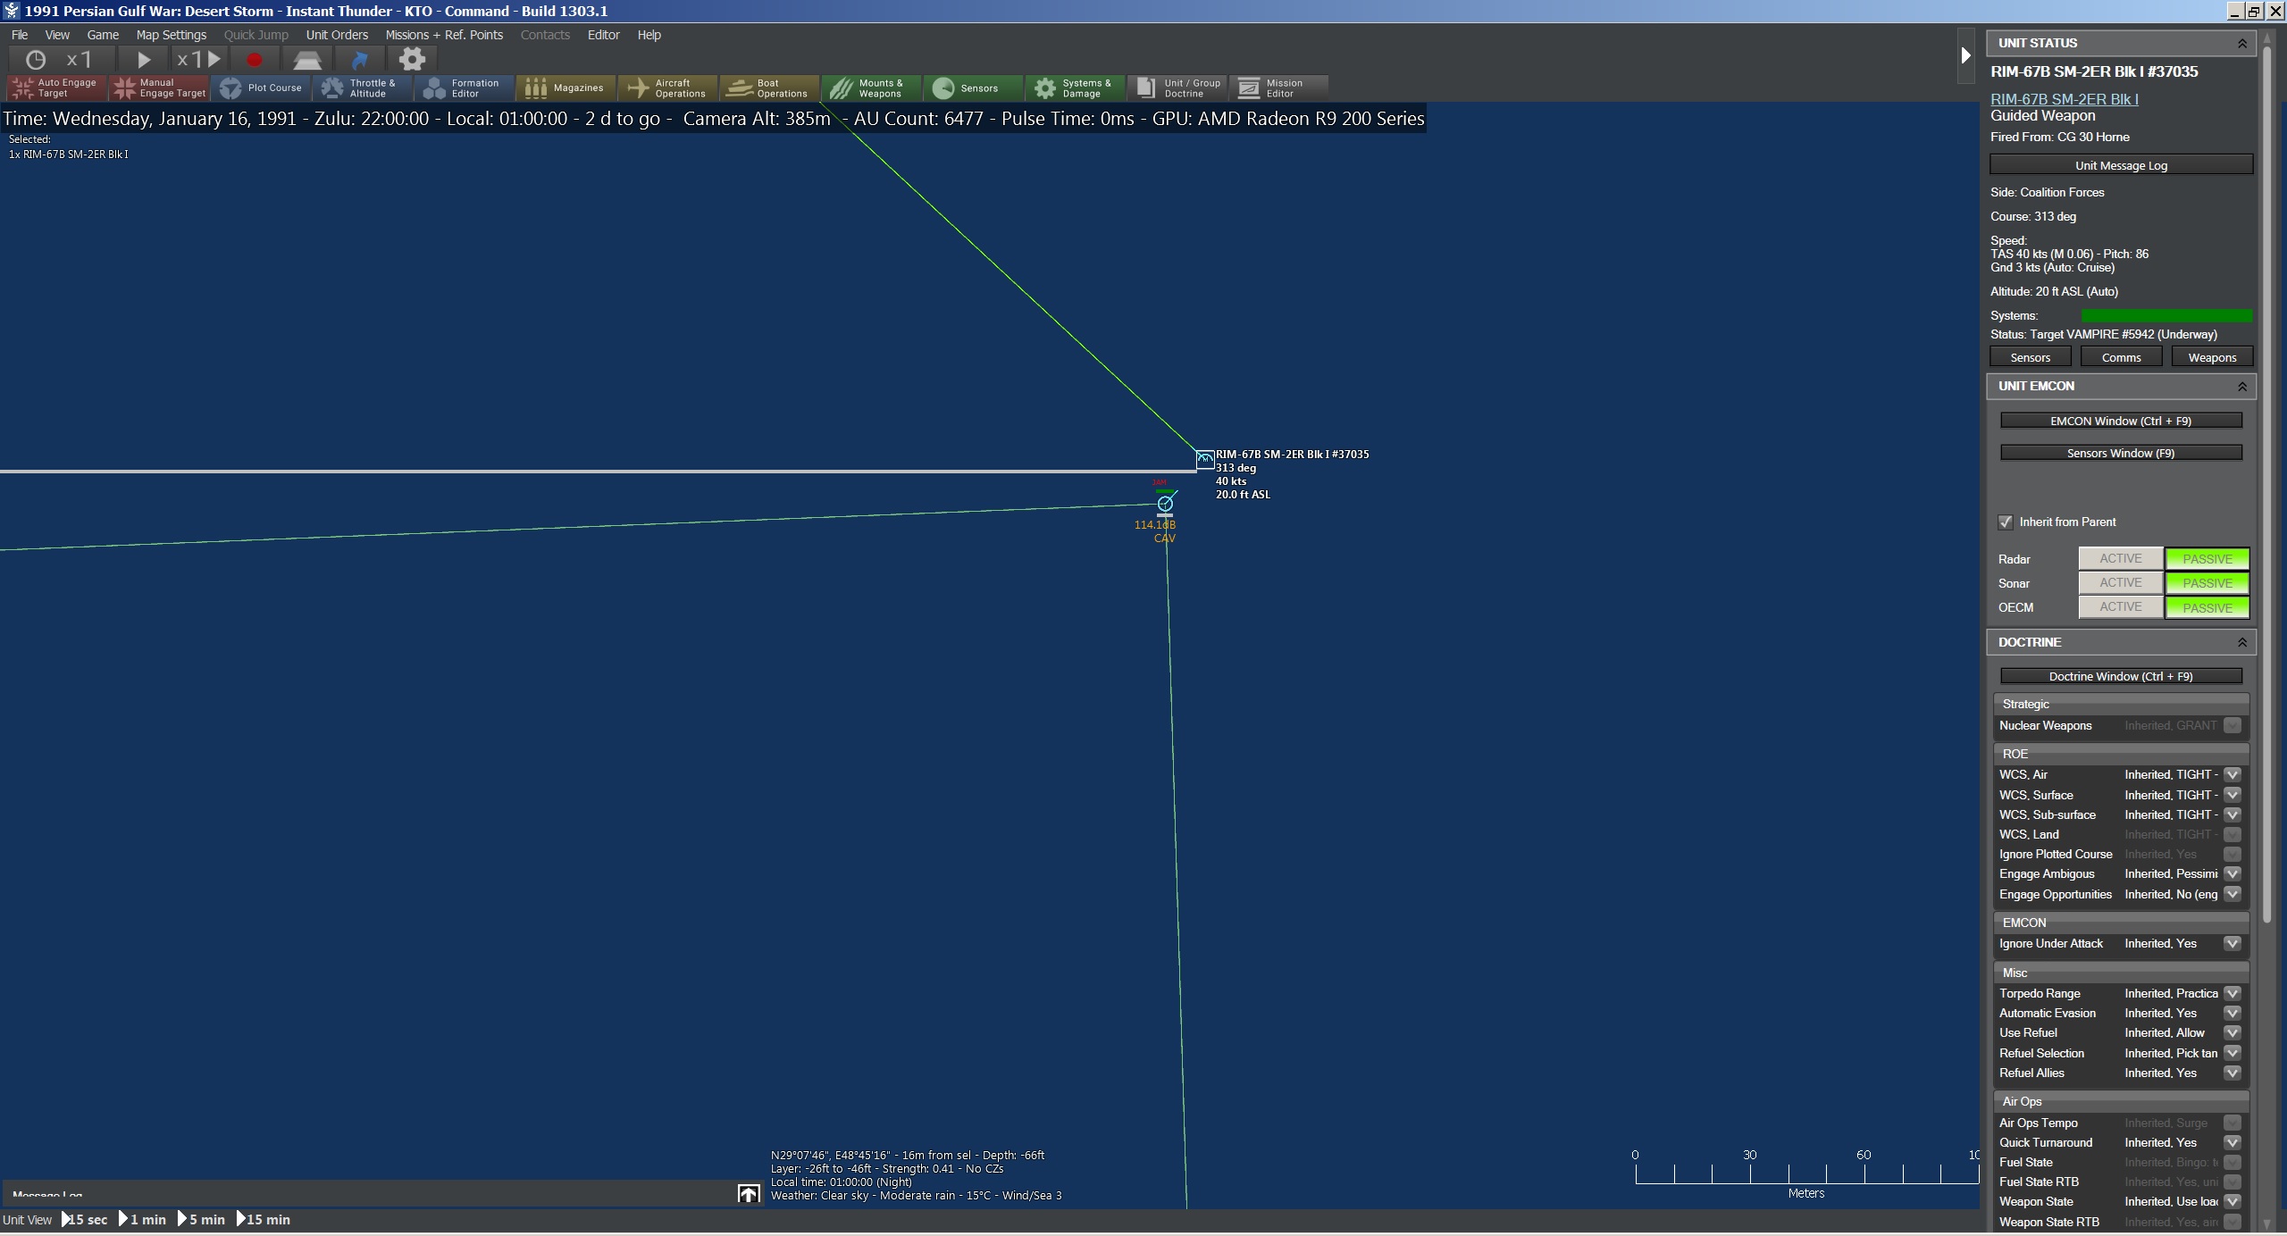Image resolution: width=2287 pixels, height=1236 pixels.
Task: Open settings via the gear icon
Action: (412, 60)
